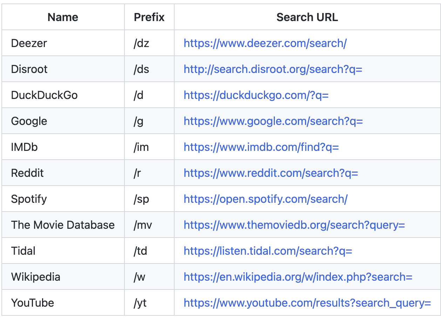The image size is (441, 320).
Task: Click The Movie Database name cell
Action: 63,225
